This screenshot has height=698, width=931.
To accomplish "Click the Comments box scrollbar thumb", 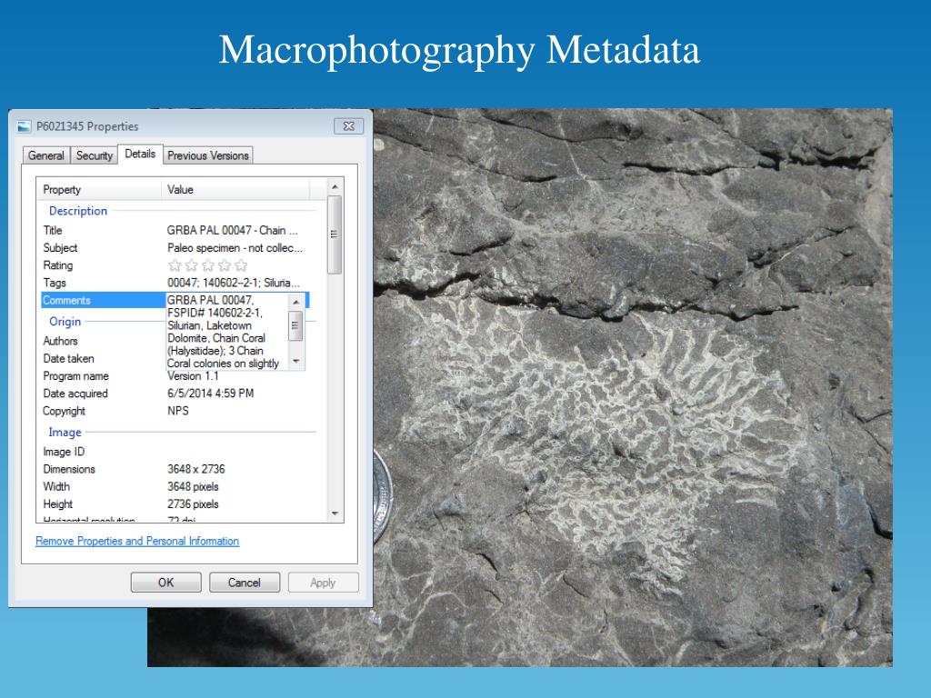I will point(295,326).
